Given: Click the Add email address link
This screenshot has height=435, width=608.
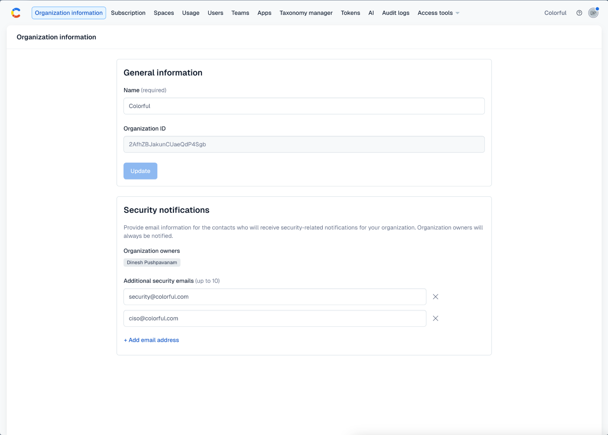Looking at the screenshot, I should [x=151, y=340].
